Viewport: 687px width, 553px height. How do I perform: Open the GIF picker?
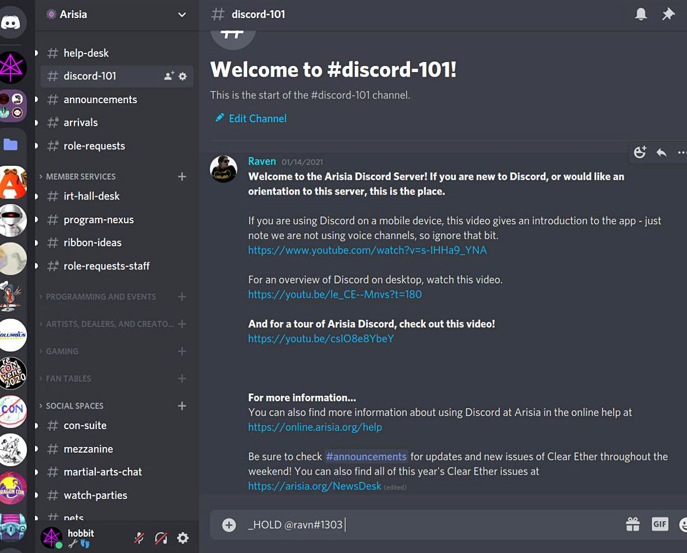point(660,524)
